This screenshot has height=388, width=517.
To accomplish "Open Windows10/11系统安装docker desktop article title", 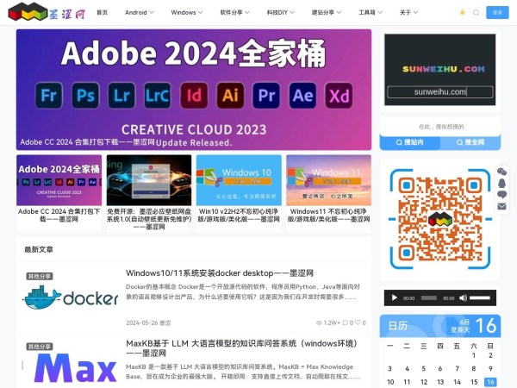I will [220, 273].
